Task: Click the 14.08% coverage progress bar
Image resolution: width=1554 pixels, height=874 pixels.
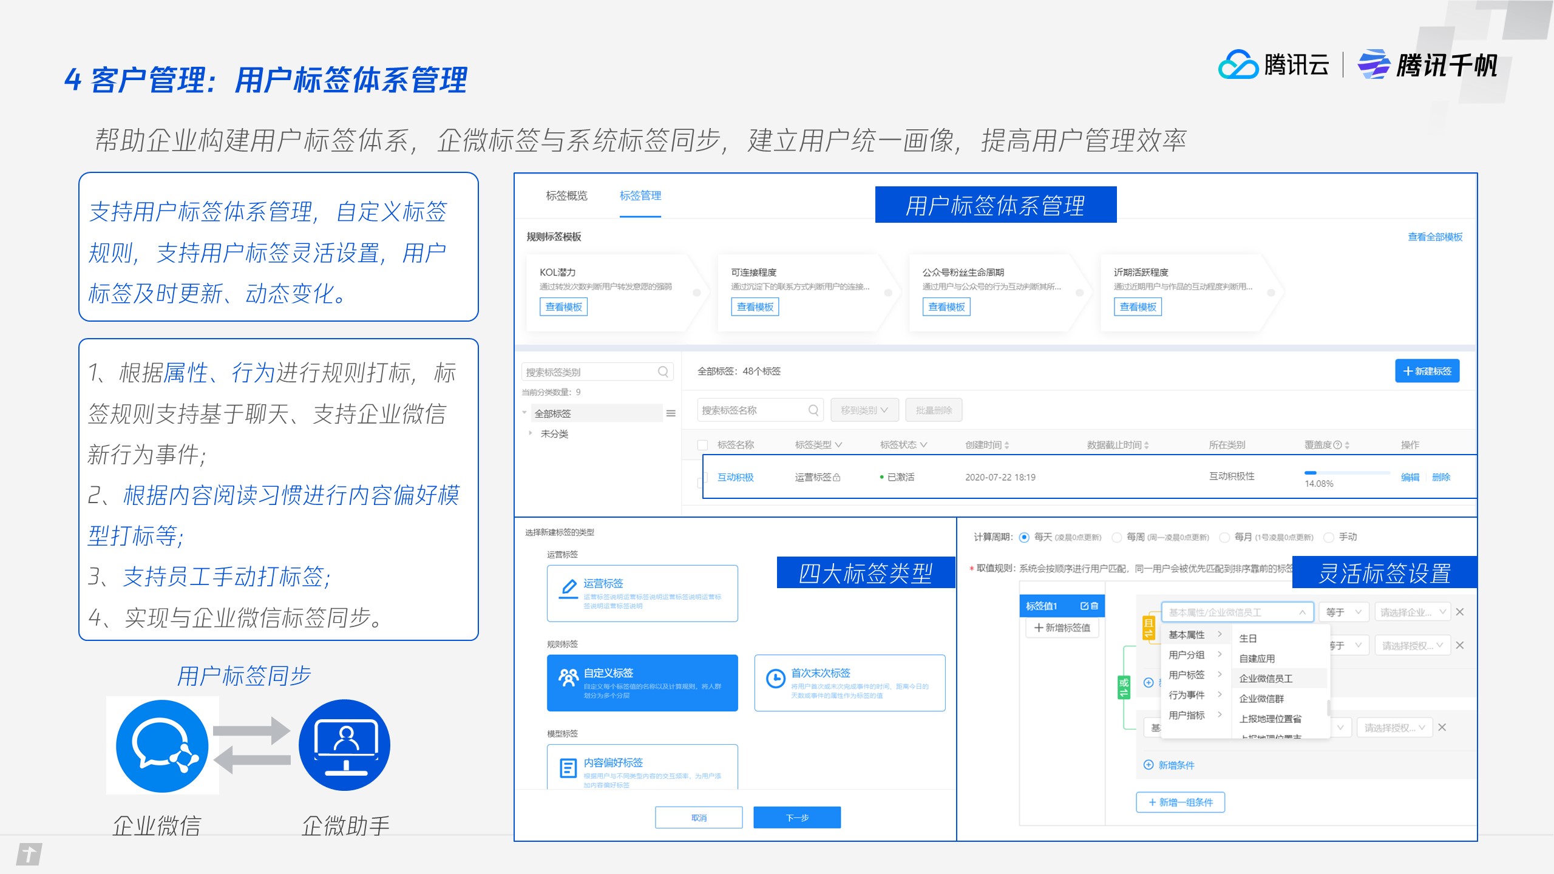Action: 1347,472
